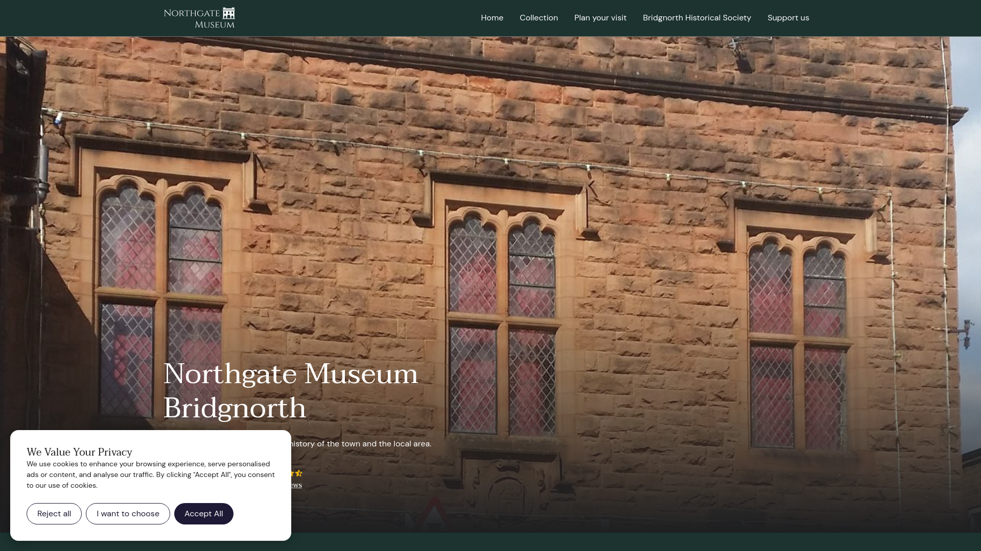Image resolution: width=981 pixels, height=551 pixels.
Task: Visit Bridgnorth Historical Society page
Action: [697, 18]
